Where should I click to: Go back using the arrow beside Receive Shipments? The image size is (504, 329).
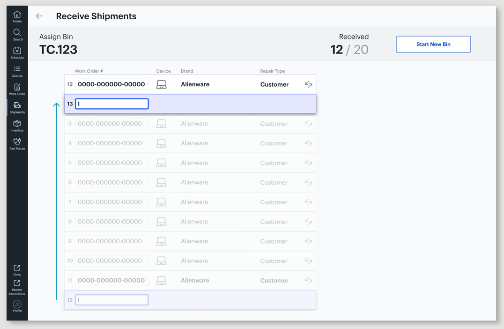pyautogui.click(x=39, y=16)
